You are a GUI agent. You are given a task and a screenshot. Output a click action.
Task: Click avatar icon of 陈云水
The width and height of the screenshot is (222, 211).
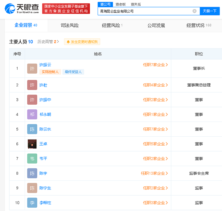tap(32, 129)
